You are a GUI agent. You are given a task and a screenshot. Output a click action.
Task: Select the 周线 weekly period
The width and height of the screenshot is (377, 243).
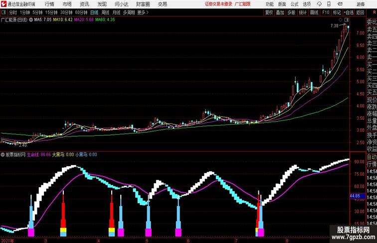click(x=105, y=12)
